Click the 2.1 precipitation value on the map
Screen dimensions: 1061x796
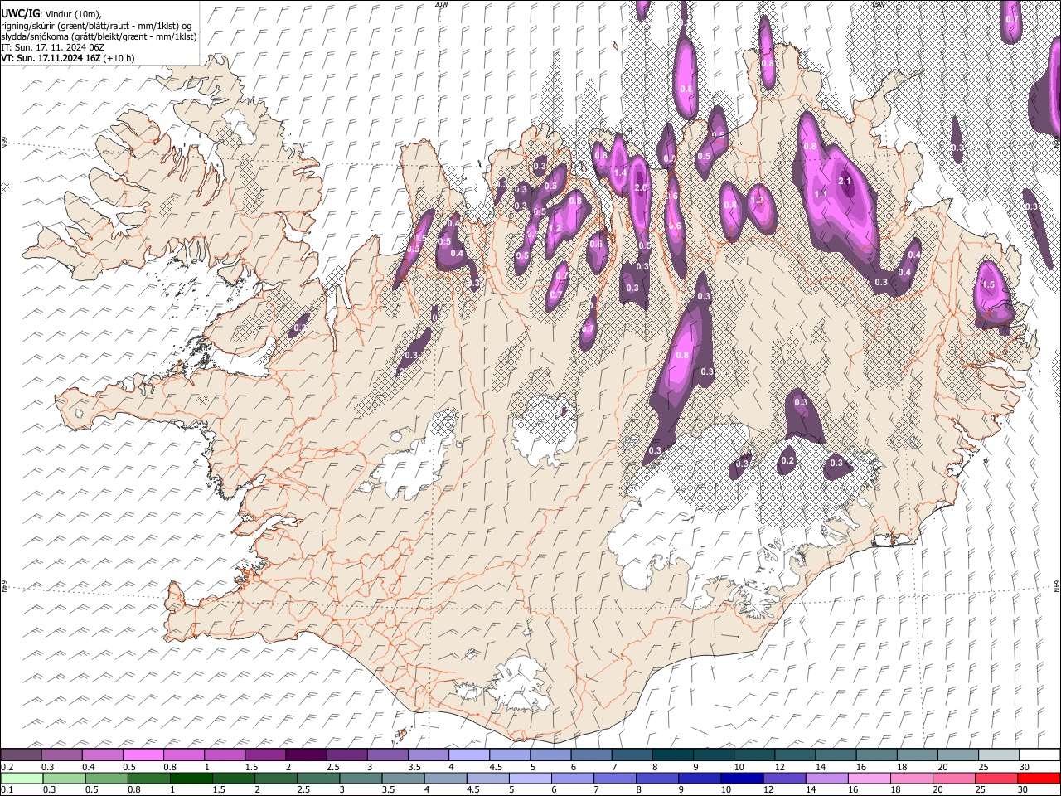pos(845,181)
